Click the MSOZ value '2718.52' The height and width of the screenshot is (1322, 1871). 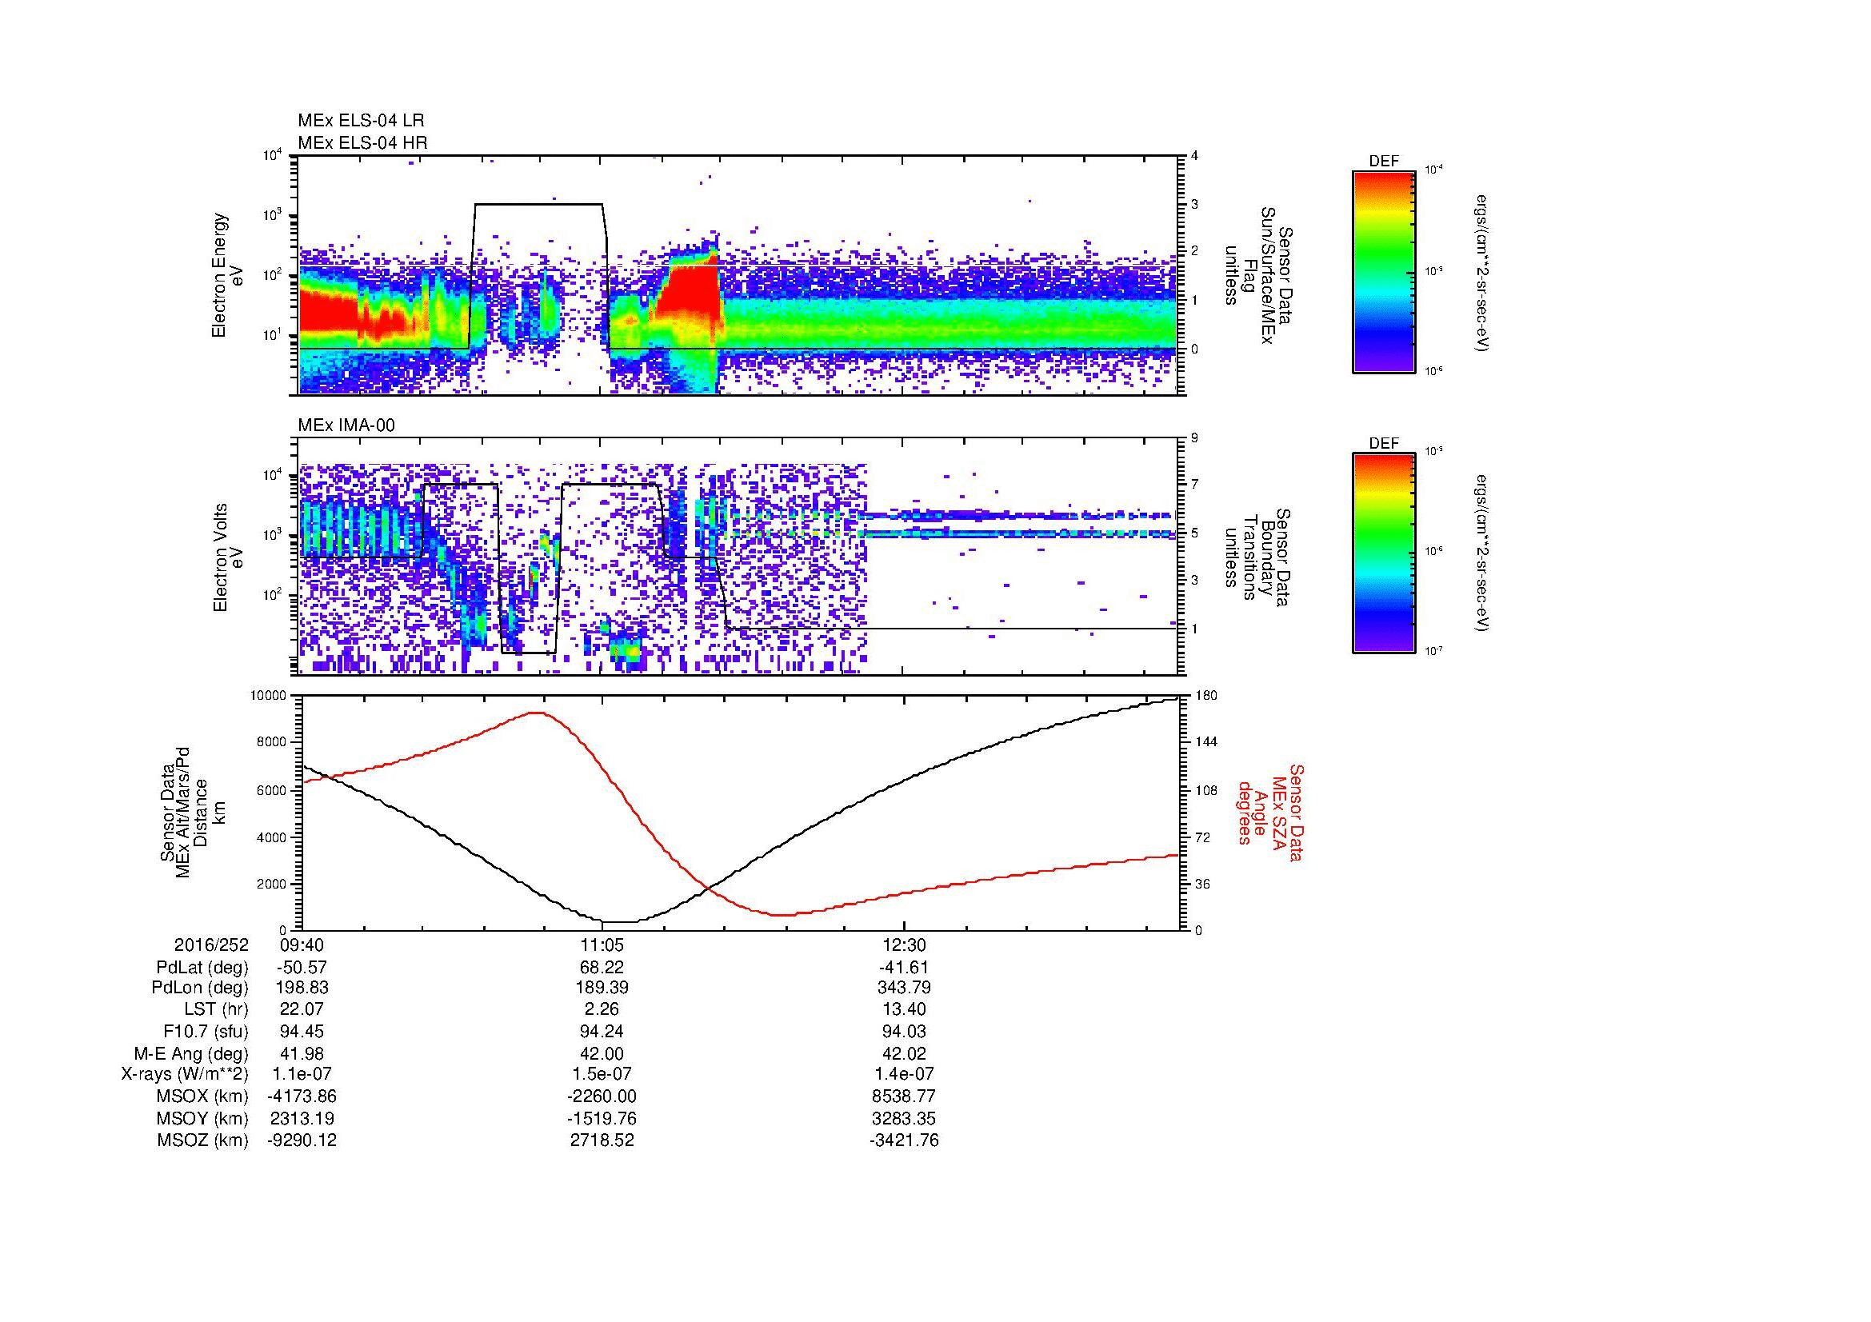tap(602, 1140)
